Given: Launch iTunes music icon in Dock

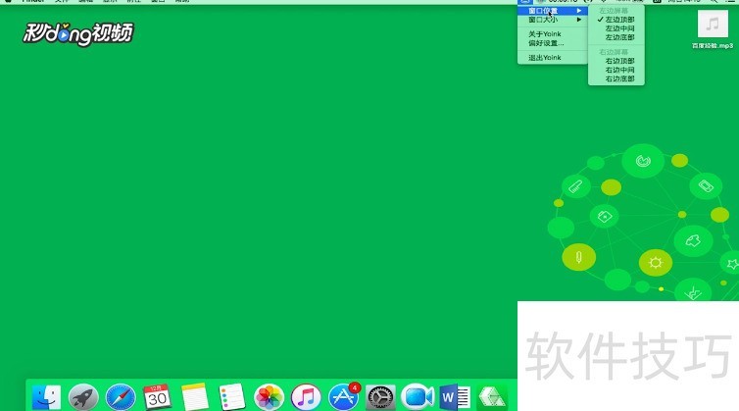Looking at the screenshot, I should 306,397.
